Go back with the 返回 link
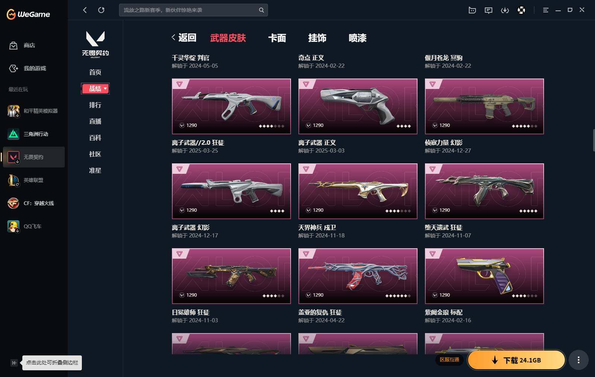 (x=184, y=38)
